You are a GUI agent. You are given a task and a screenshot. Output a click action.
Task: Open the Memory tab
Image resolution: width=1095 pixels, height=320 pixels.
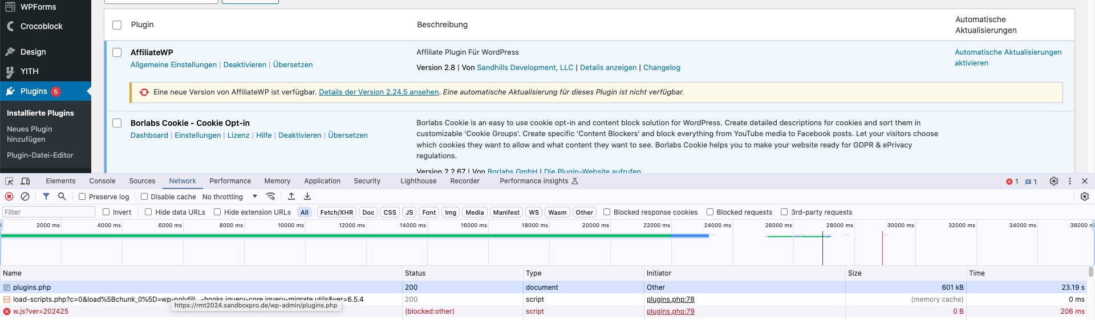pos(277,181)
